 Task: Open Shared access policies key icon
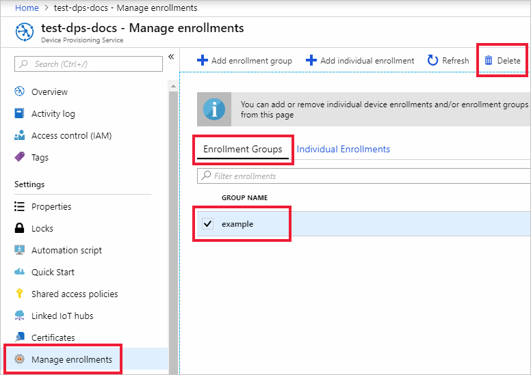click(x=20, y=294)
